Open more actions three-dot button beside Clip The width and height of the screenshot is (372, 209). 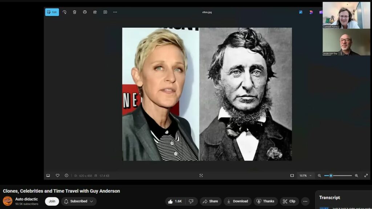point(305,201)
